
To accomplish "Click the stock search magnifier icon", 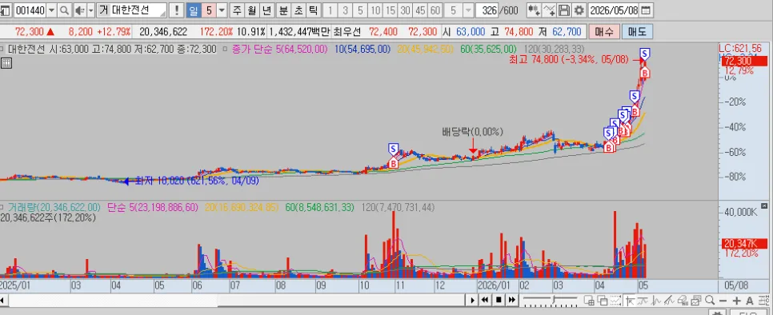I will (64, 10).
